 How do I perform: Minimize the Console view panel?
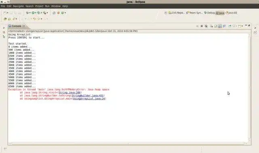click(x=246, y=25)
